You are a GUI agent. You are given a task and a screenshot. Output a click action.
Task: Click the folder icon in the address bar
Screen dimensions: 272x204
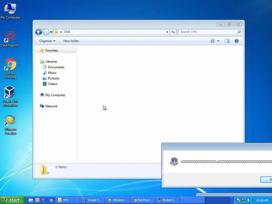pos(56,32)
